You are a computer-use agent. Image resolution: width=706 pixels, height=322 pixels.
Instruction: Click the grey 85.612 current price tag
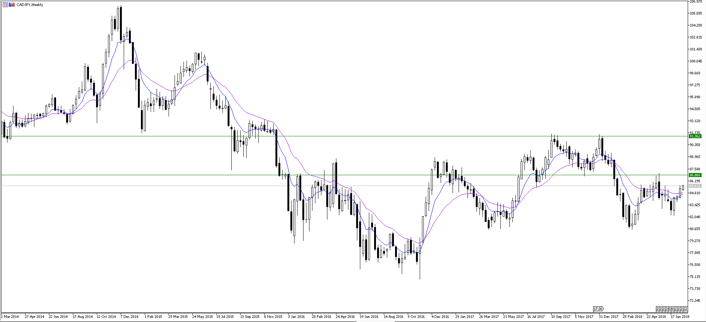point(695,186)
